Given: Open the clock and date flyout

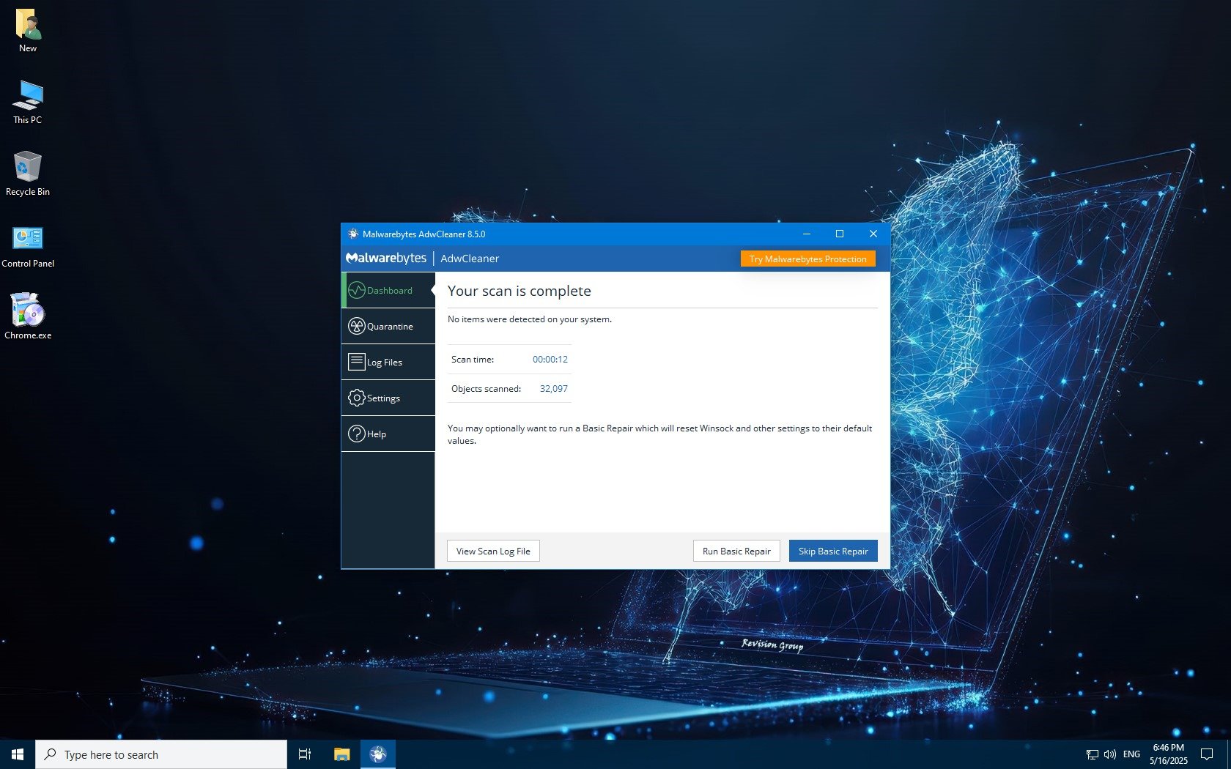Looking at the screenshot, I should pyautogui.click(x=1169, y=754).
